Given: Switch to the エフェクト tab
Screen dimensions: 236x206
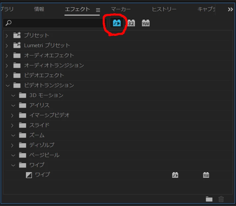Looking at the screenshot, I should (77, 9).
